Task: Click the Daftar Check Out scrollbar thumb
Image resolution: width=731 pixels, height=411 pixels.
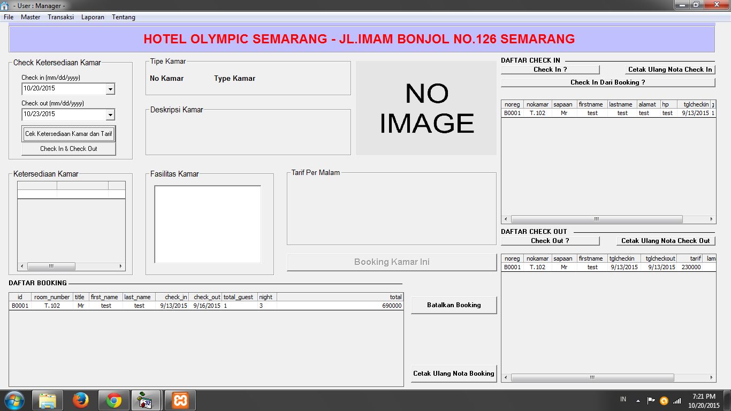Action: pyautogui.click(x=592, y=378)
